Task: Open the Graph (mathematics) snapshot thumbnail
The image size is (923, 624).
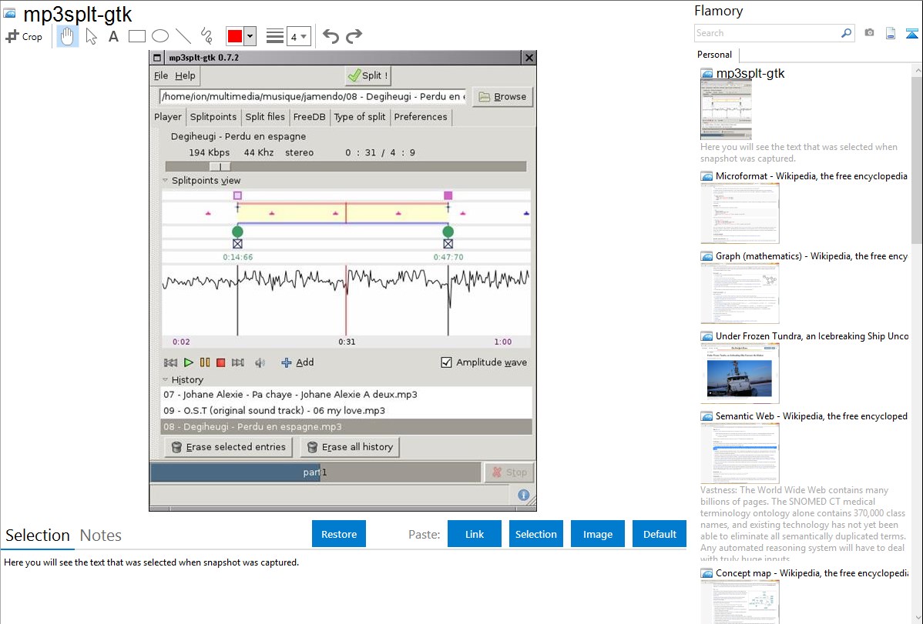Action: click(x=740, y=293)
